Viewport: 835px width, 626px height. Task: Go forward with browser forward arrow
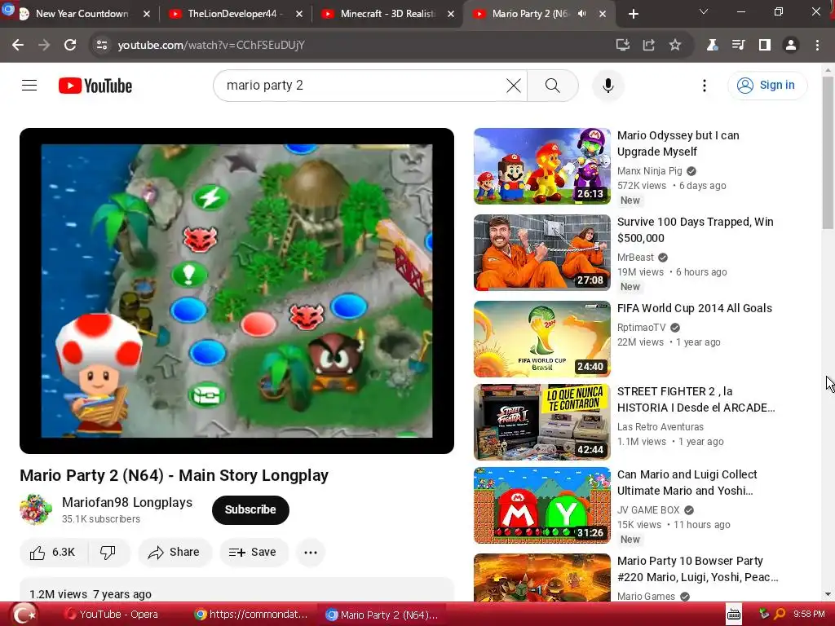pyautogui.click(x=44, y=45)
